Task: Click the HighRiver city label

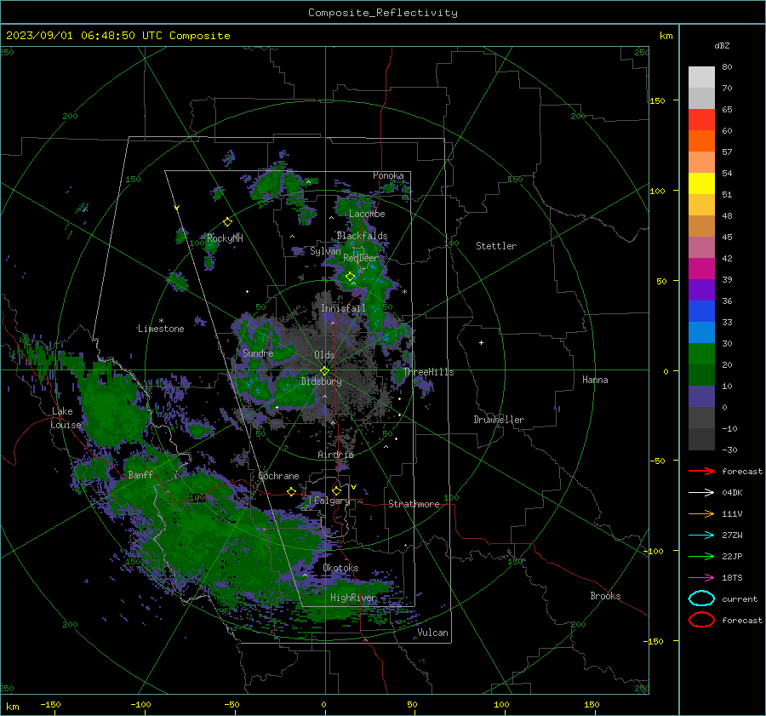Action: click(x=353, y=598)
